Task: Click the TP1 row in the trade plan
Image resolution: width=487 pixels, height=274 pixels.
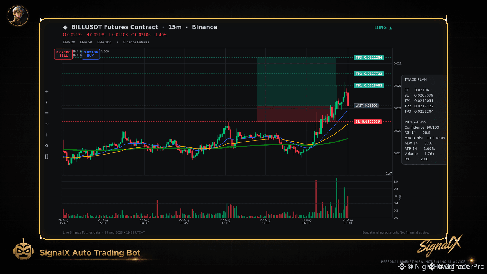Action: point(419,101)
